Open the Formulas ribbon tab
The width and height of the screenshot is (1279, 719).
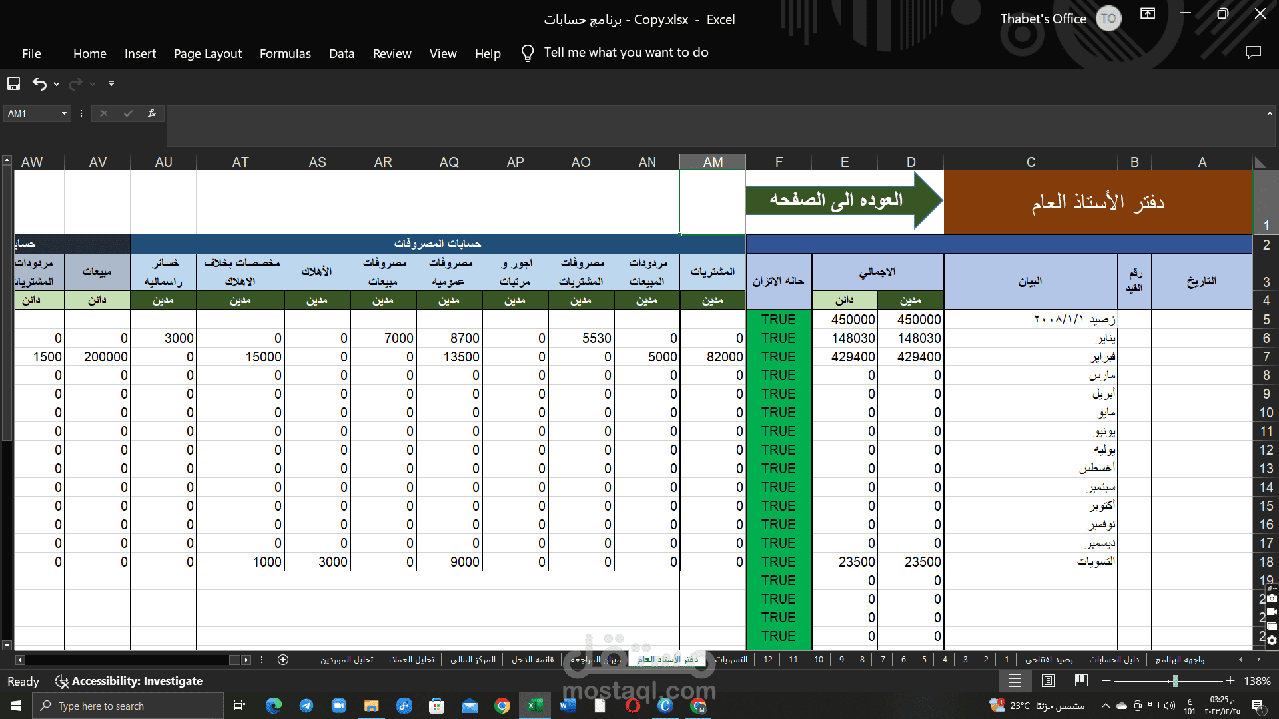point(285,54)
